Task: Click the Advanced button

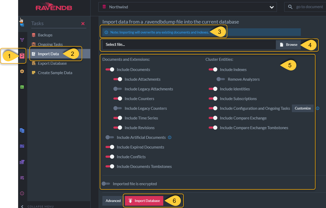Action: 113,201
